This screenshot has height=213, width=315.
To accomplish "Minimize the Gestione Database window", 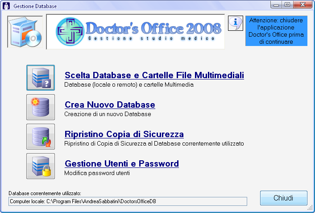I will [276, 4].
